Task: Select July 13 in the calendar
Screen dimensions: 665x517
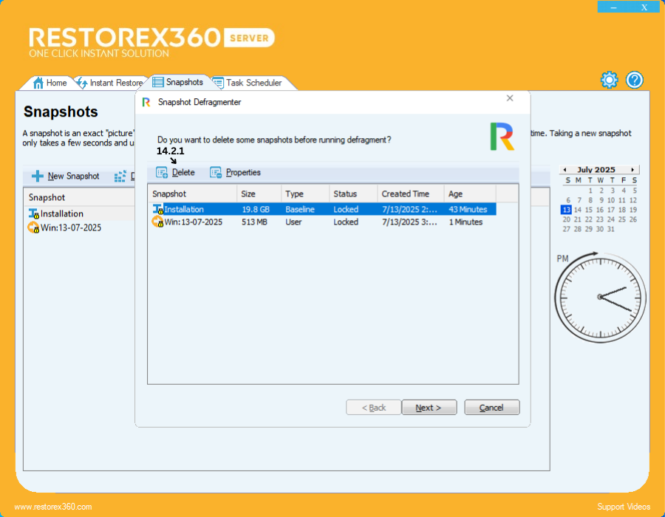Action: [566, 210]
